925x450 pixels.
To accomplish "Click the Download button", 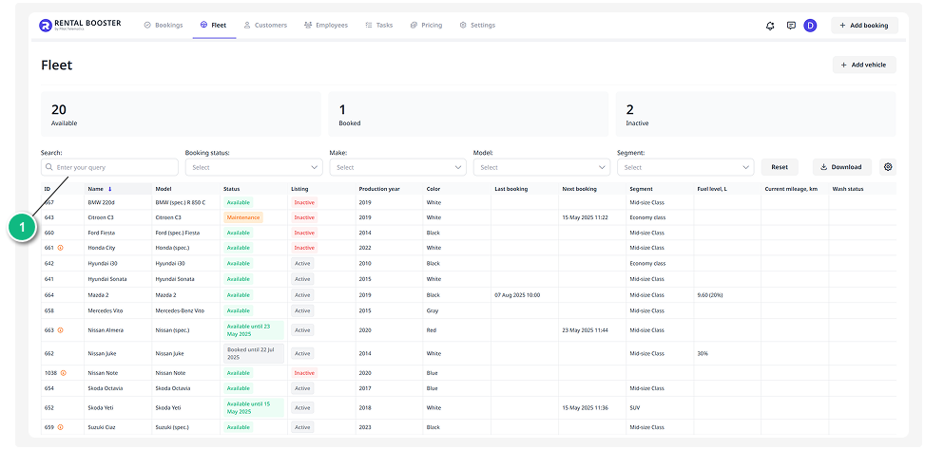I will [x=841, y=167].
